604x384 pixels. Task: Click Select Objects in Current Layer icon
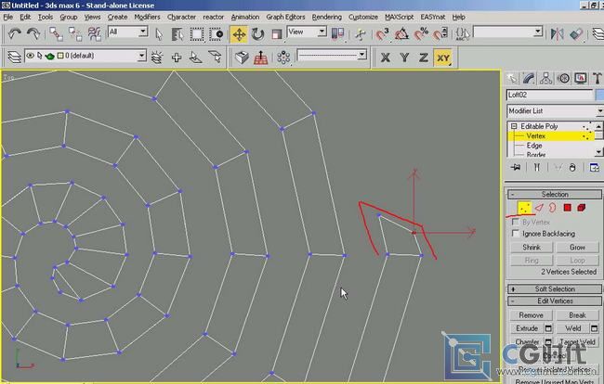point(196,58)
